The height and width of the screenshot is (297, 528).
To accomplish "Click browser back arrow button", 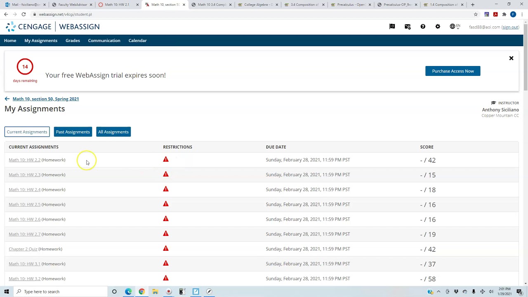I will 6,14.
